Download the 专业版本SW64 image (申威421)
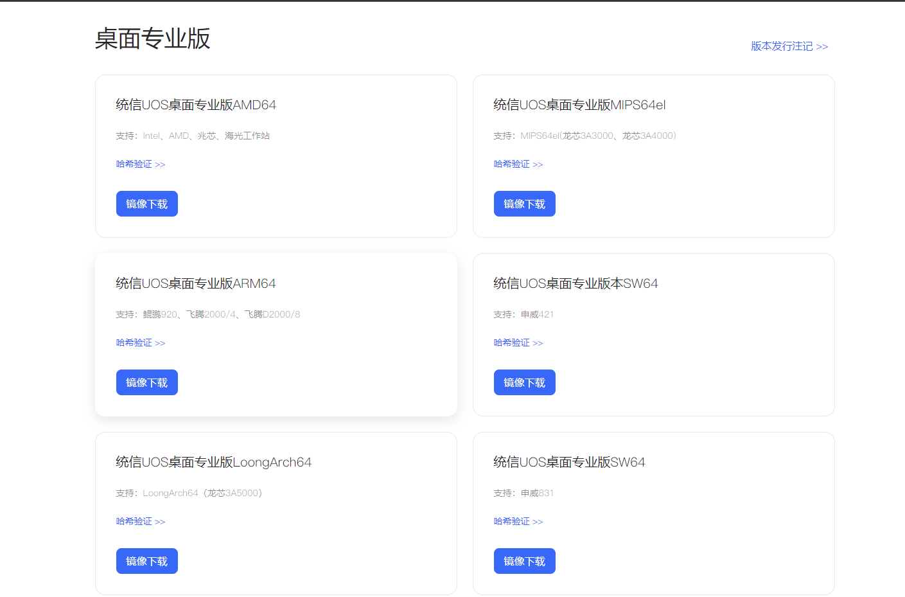This screenshot has height=597, width=905. coord(525,382)
